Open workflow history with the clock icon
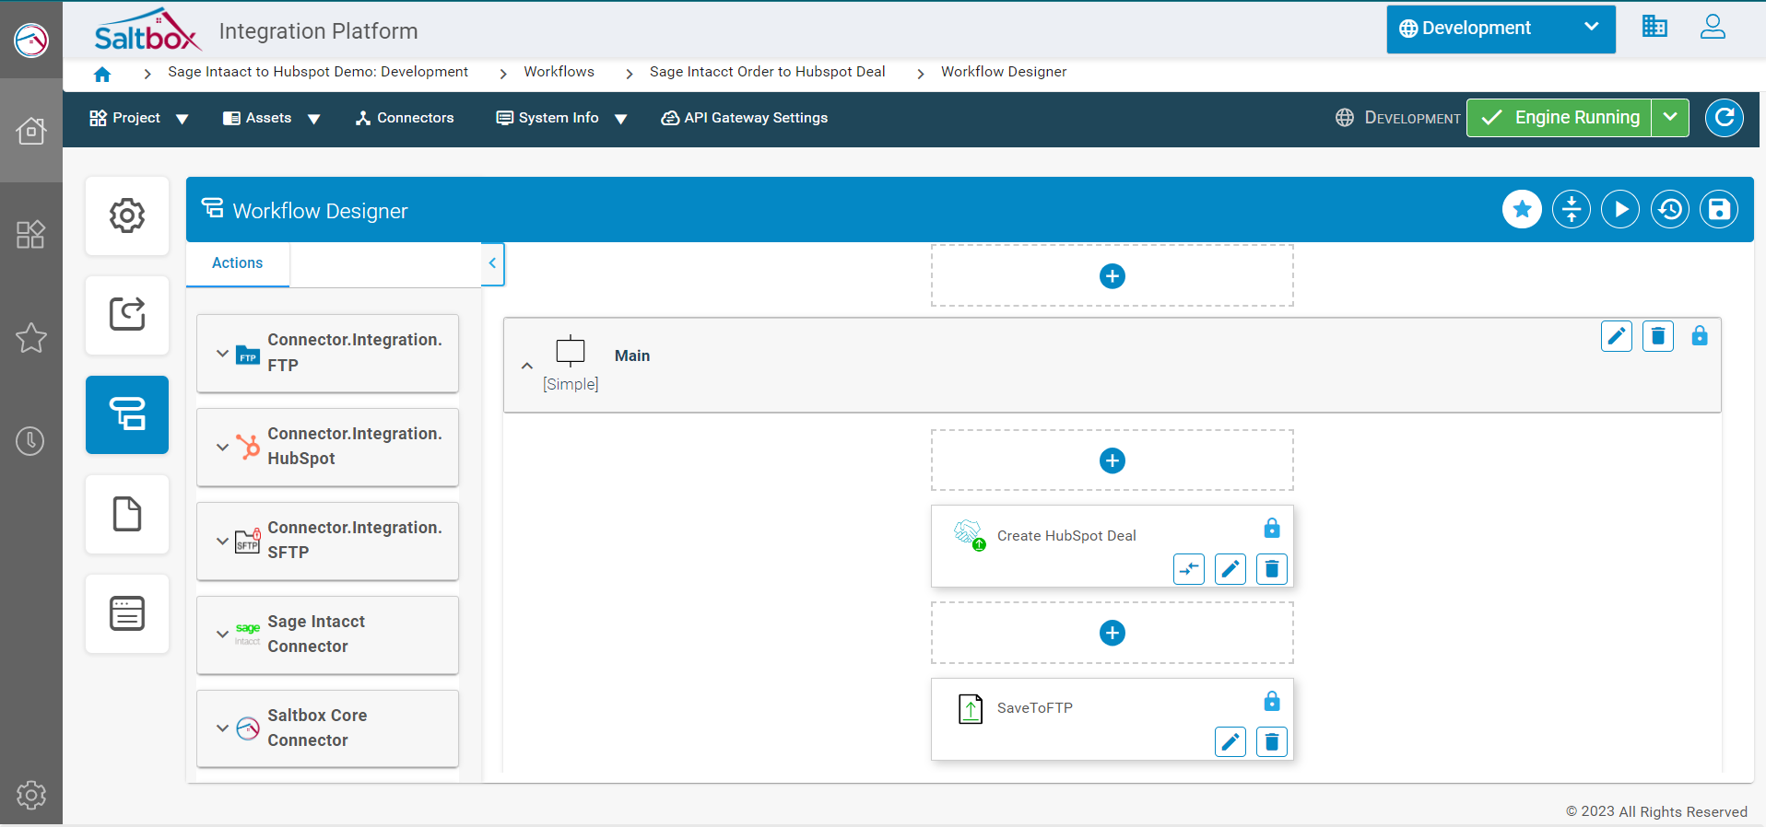Image resolution: width=1766 pixels, height=827 pixels. coord(1669,210)
